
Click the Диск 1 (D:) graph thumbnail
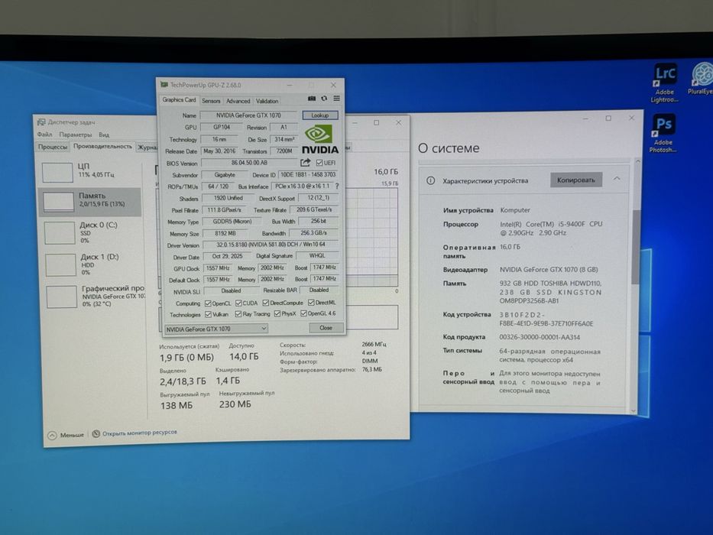pyautogui.click(x=61, y=264)
